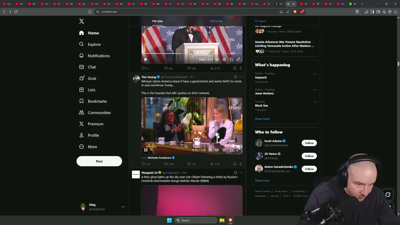This screenshot has width=400, height=225.
Task: Open more options for Jesse Ventura trend
Action: tap(315, 90)
